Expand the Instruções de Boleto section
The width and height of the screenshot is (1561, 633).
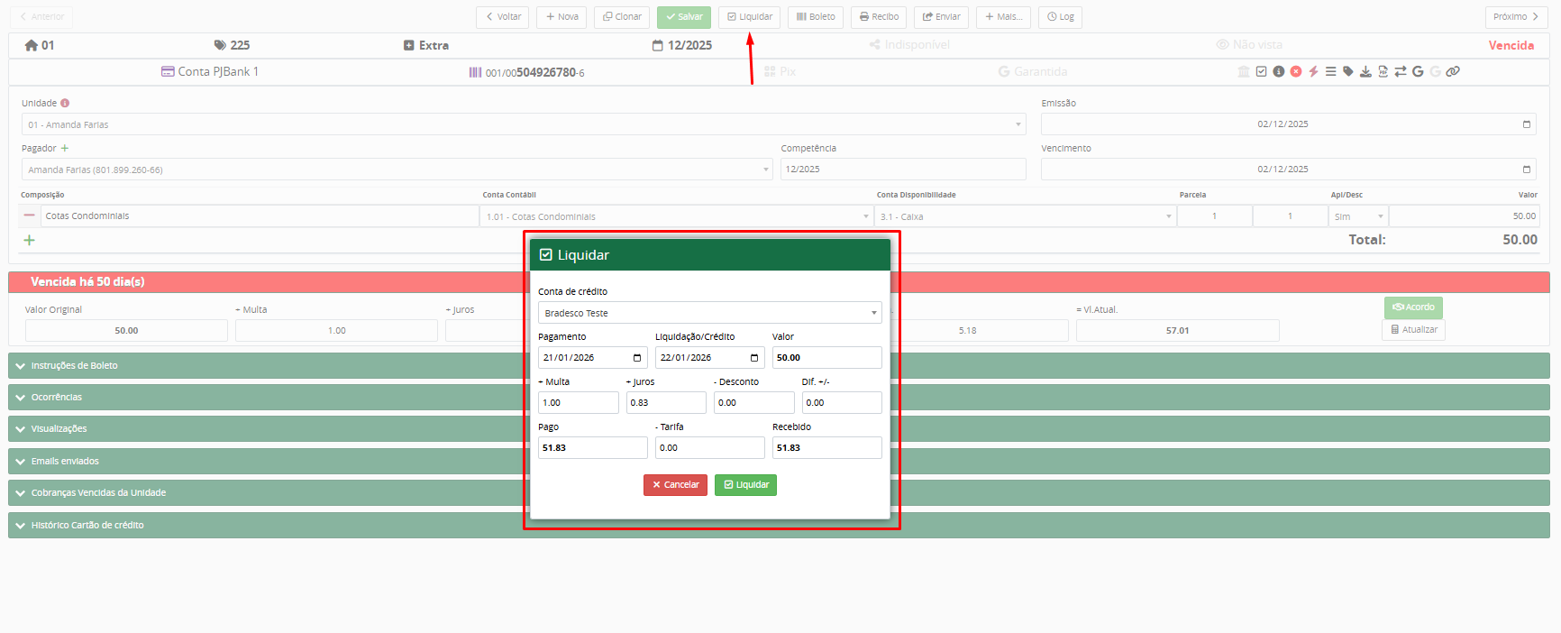pyautogui.click(x=74, y=365)
